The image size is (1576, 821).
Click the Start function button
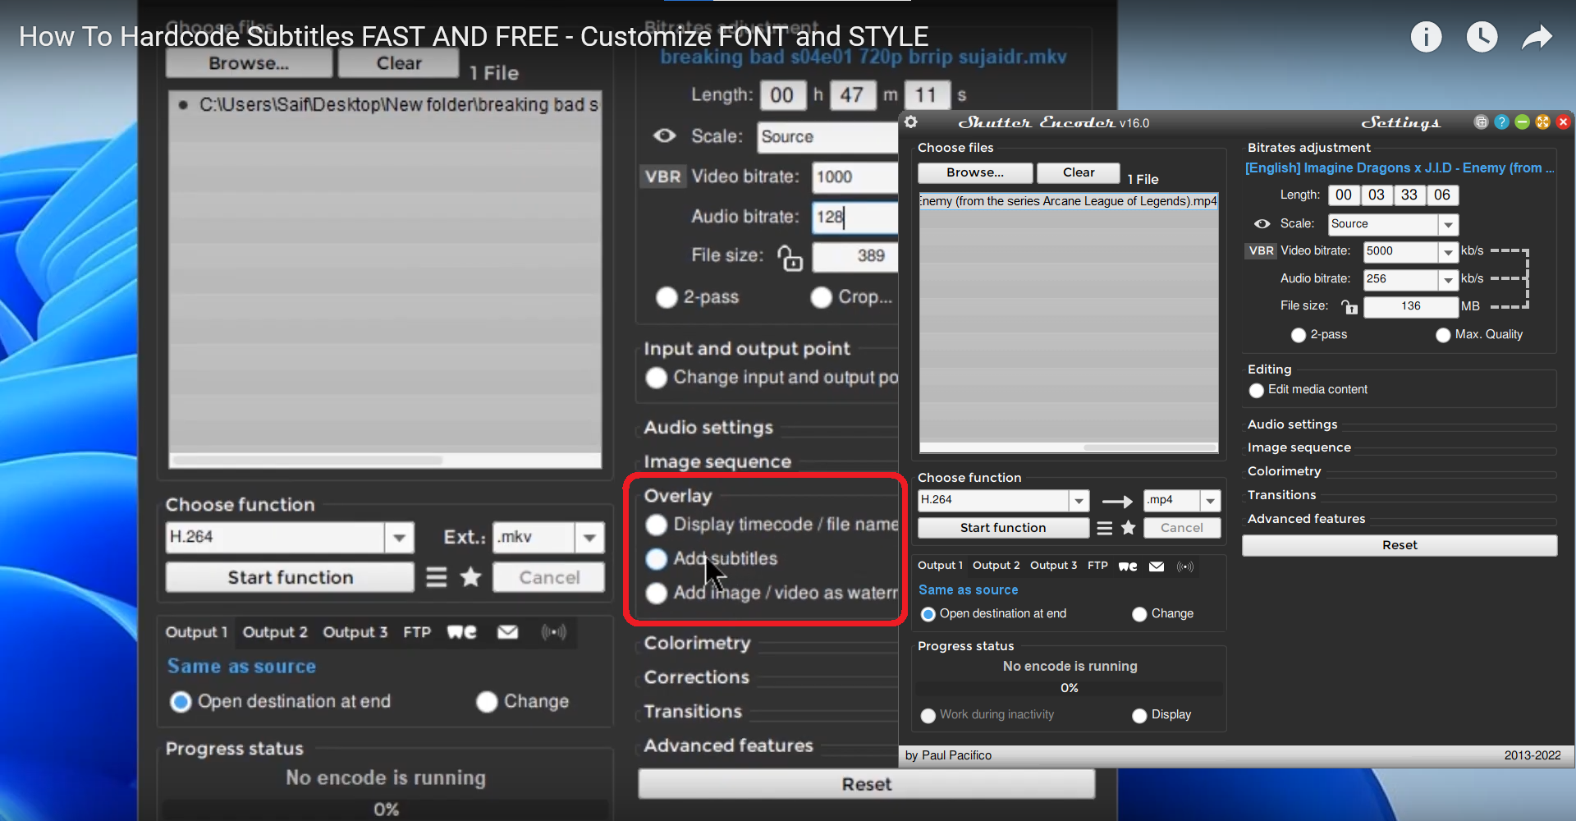pos(1003,528)
